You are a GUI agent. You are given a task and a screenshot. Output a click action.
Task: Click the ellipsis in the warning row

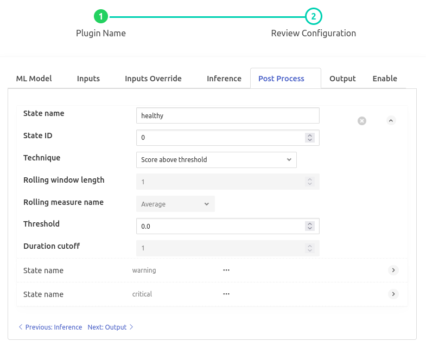pyautogui.click(x=226, y=270)
